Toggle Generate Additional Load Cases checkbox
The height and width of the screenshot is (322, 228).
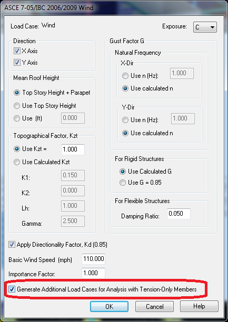pos(12,289)
